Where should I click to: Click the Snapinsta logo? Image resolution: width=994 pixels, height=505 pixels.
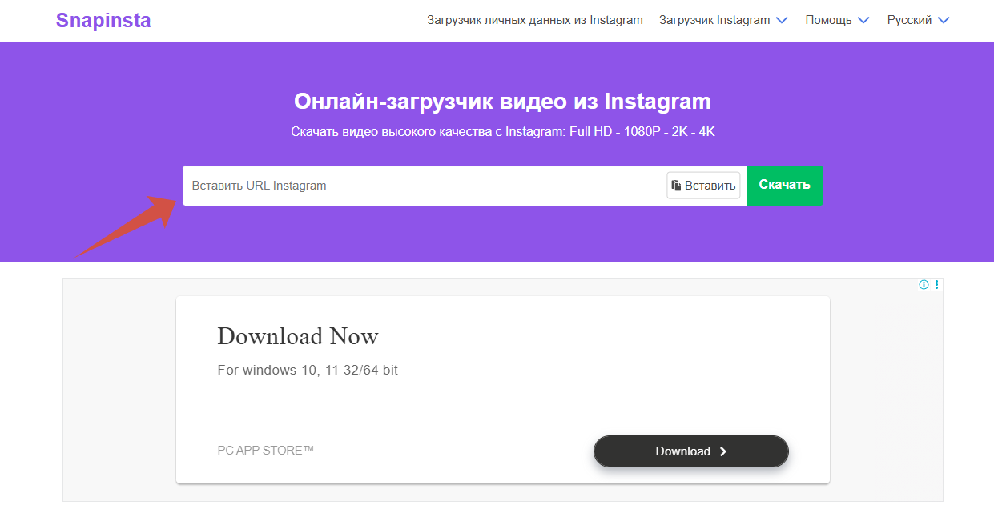click(103, 20)
